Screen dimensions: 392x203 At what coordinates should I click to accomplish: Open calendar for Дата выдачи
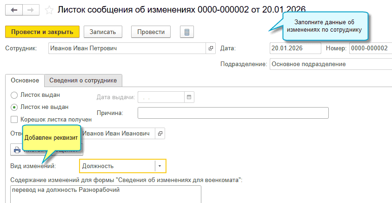[189, 97]
